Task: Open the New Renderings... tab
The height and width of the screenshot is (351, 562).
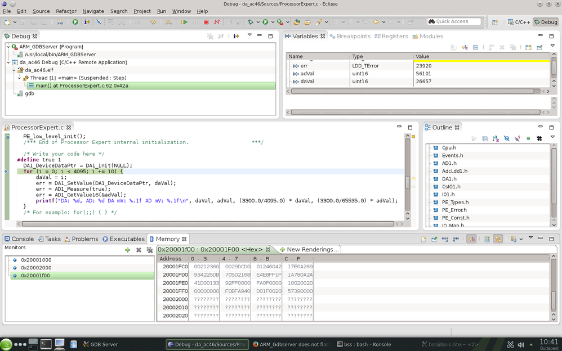Action: pyautogui.click(x=309, y=249)
